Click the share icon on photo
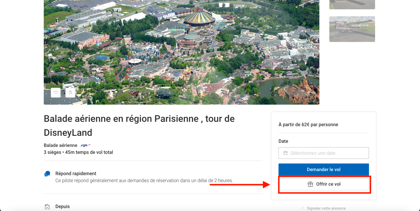The height and width of the screenshot is (211, 420). pyautogui.click(x=70, y=92)
